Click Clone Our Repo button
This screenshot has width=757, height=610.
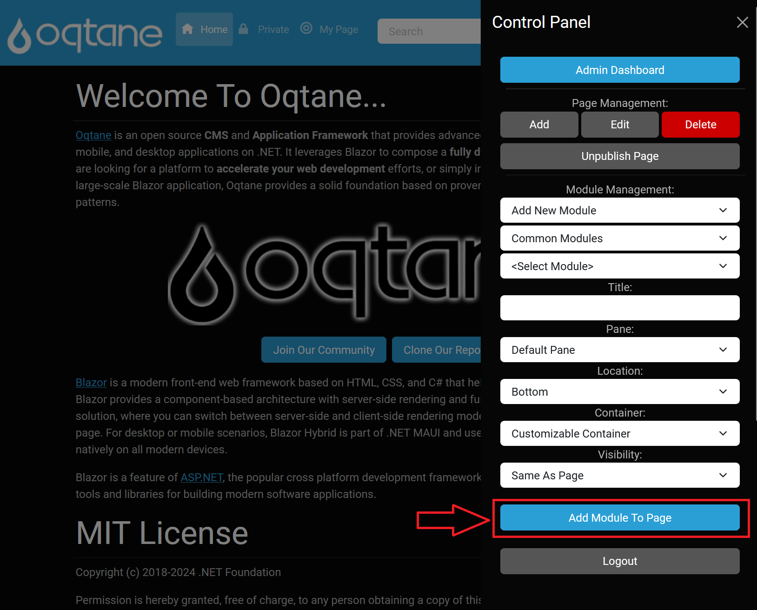tap(437, 350)
